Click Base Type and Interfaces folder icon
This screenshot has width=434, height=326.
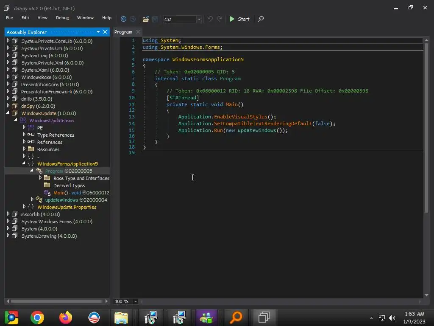coord(47,178)
